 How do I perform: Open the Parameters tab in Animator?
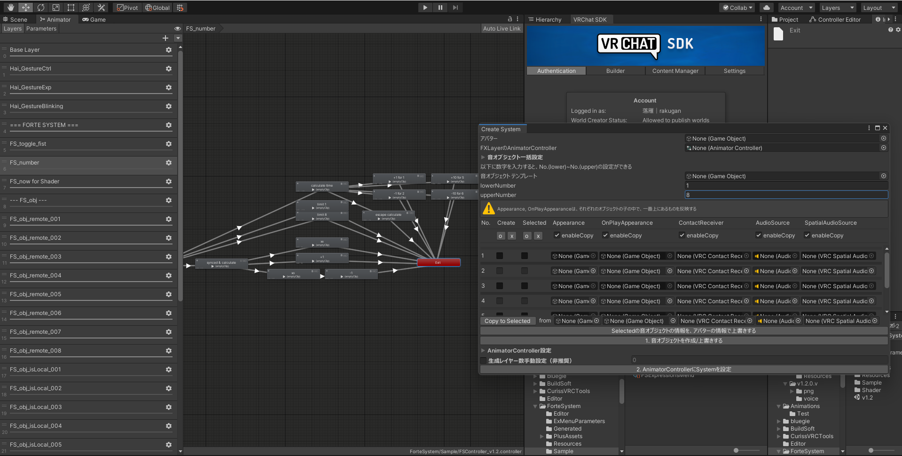coord(41,28)
